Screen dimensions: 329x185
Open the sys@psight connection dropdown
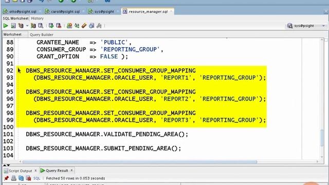click(x=323, y=26)
